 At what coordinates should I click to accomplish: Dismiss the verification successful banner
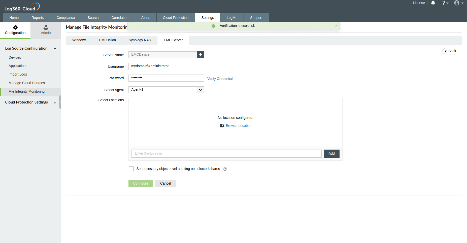[x=336, y=25]
